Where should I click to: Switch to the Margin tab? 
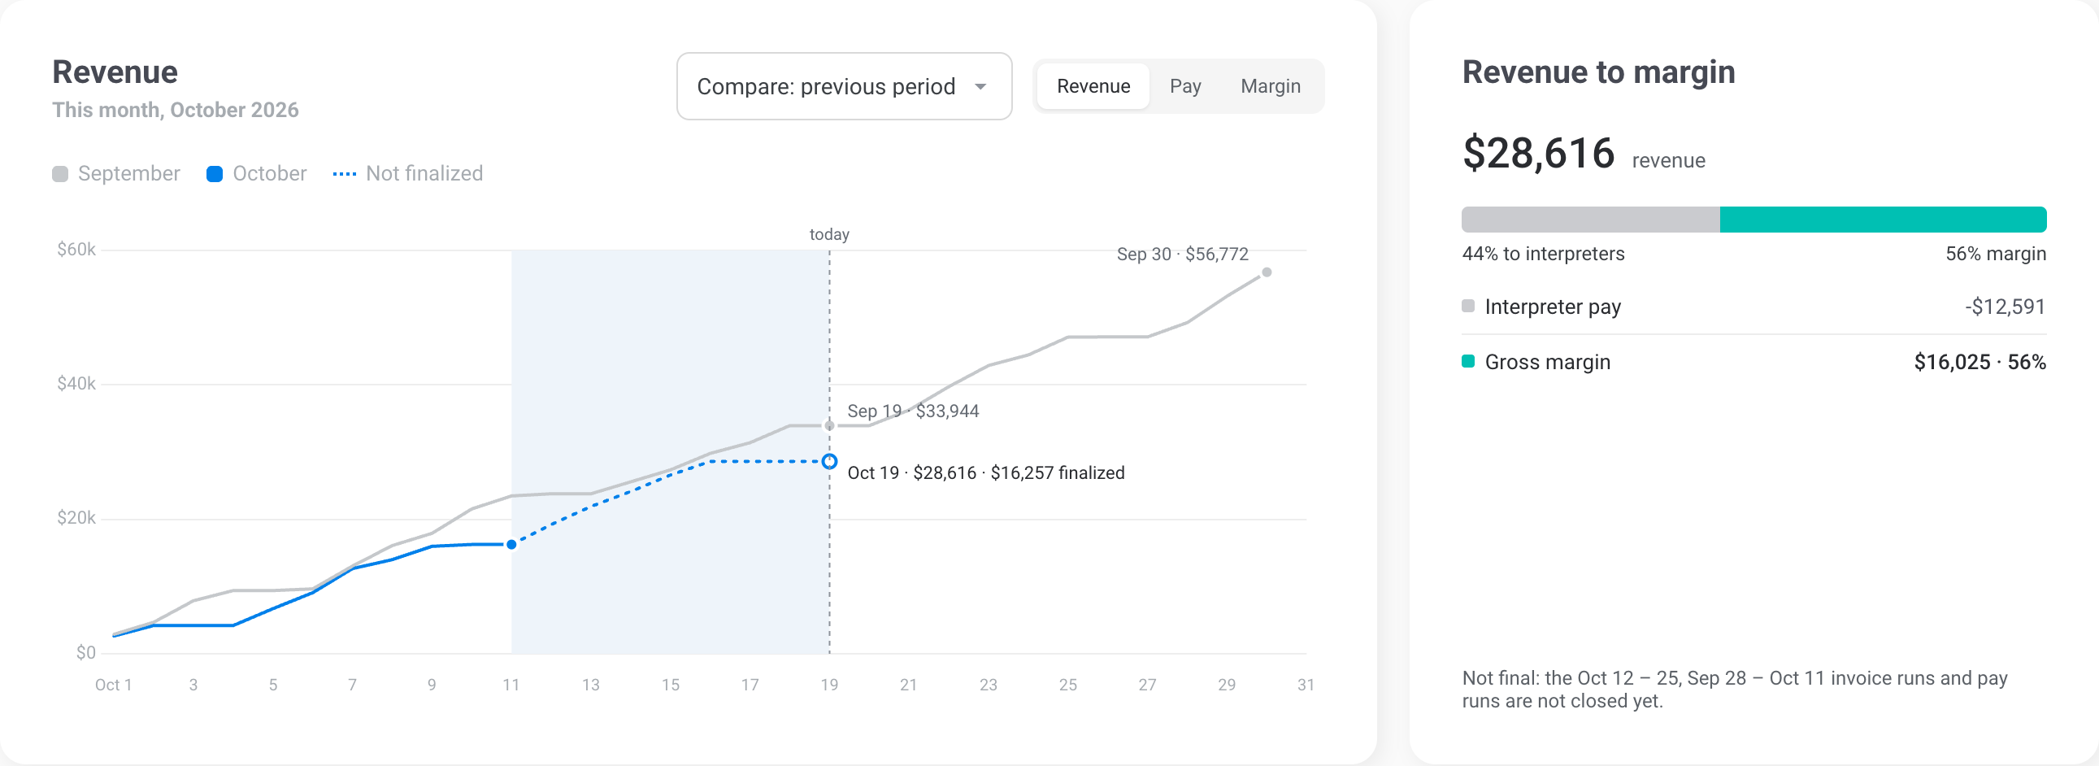1270,86
